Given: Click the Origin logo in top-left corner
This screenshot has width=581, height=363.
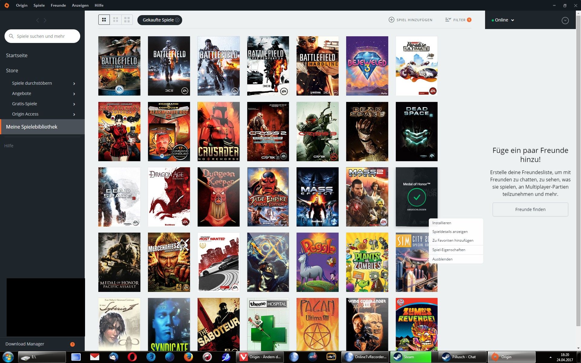Looking at the screenshot, I should 7,5.
